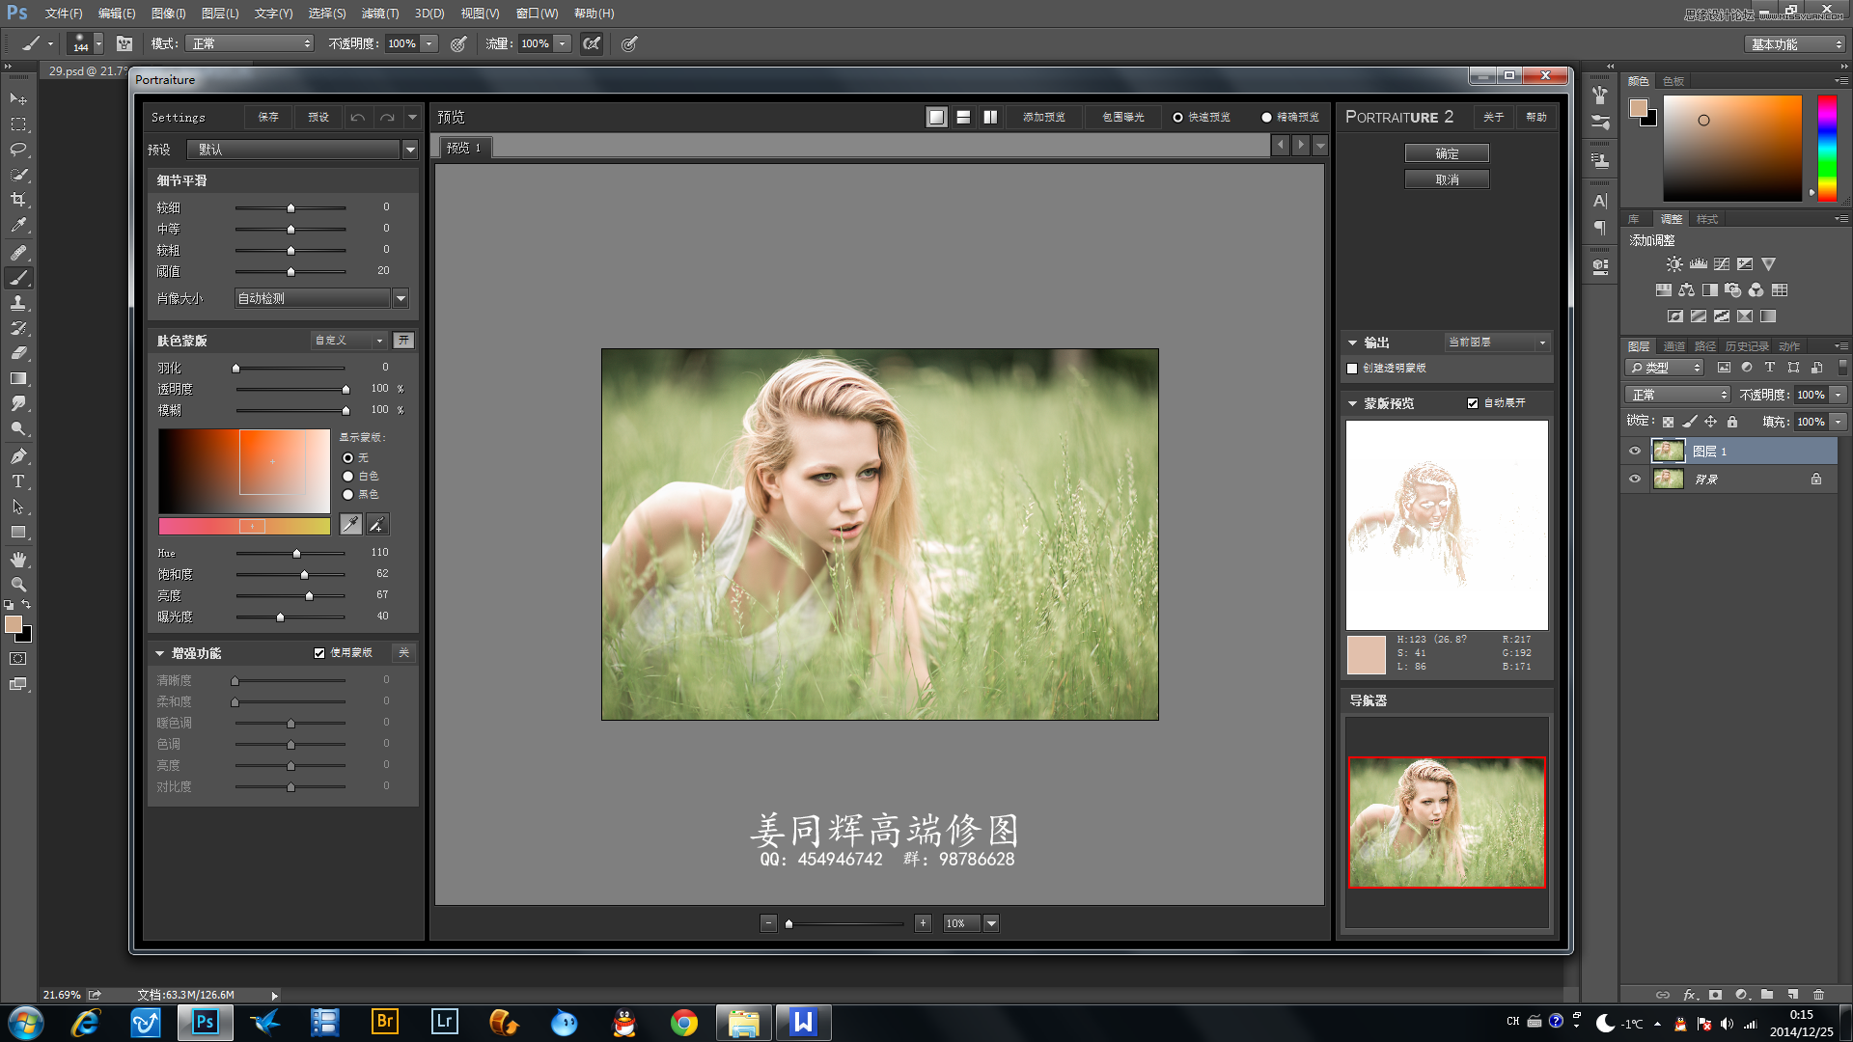The width and height of the screenshot is (1853, 1042).
Task: Click the zoom-in plus button below preview
Action: [x=923, y=923]
